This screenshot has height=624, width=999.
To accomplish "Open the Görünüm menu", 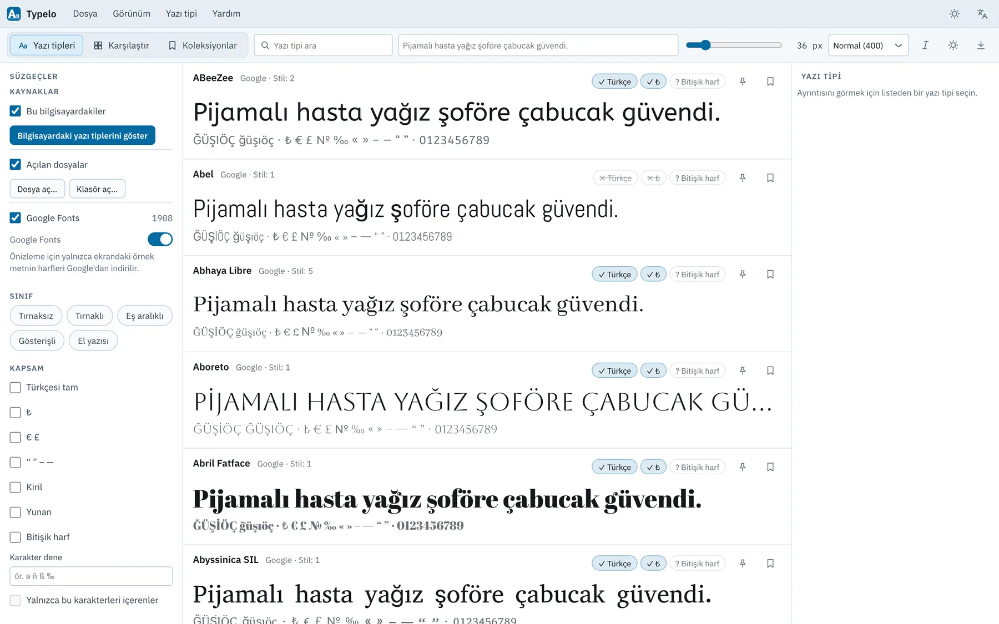I will coord(132,14).
